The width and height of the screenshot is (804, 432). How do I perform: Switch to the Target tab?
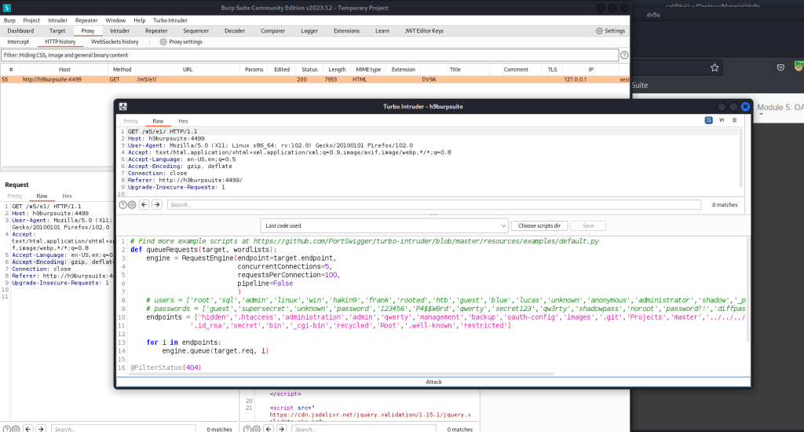point(57,31)
